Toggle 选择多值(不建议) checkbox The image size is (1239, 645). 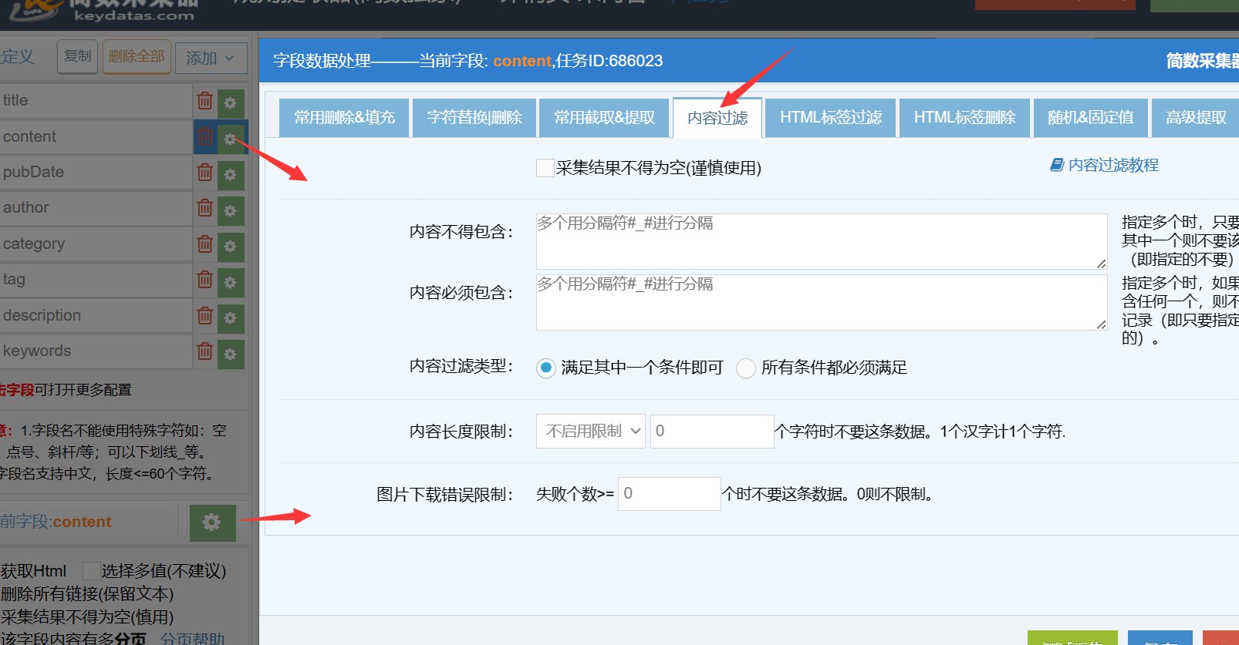(91, 571)
